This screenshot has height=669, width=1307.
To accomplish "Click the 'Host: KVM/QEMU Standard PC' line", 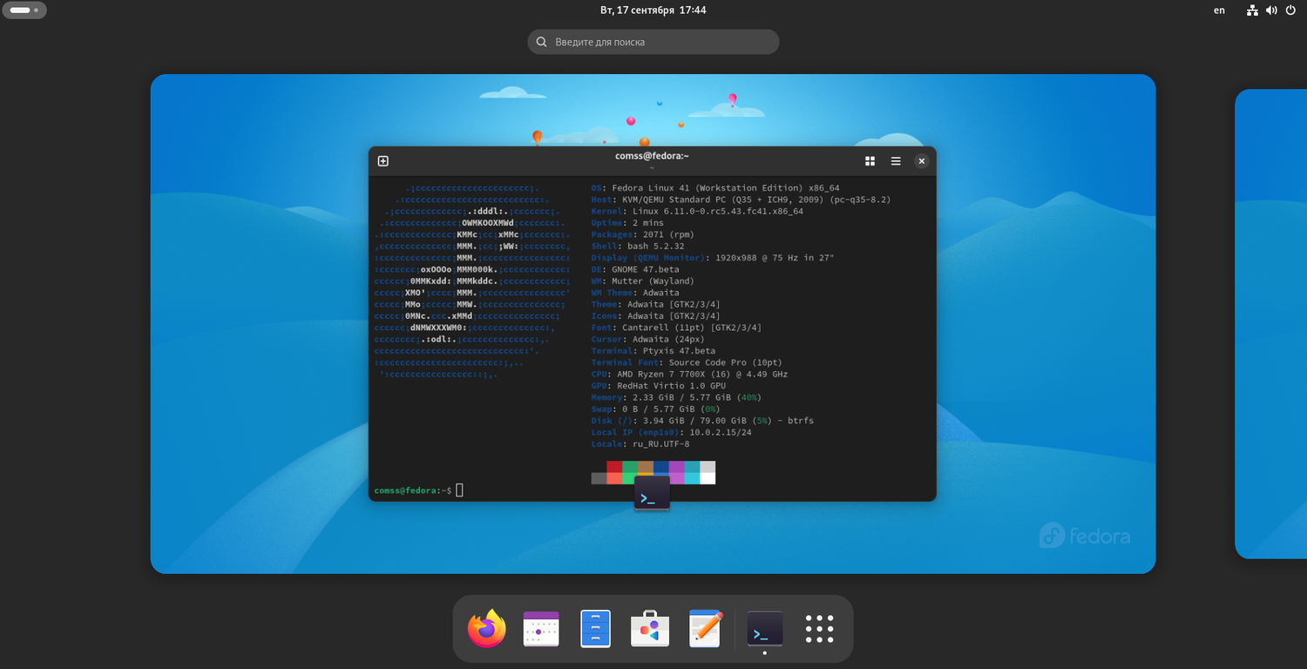I will coord(741,199).
